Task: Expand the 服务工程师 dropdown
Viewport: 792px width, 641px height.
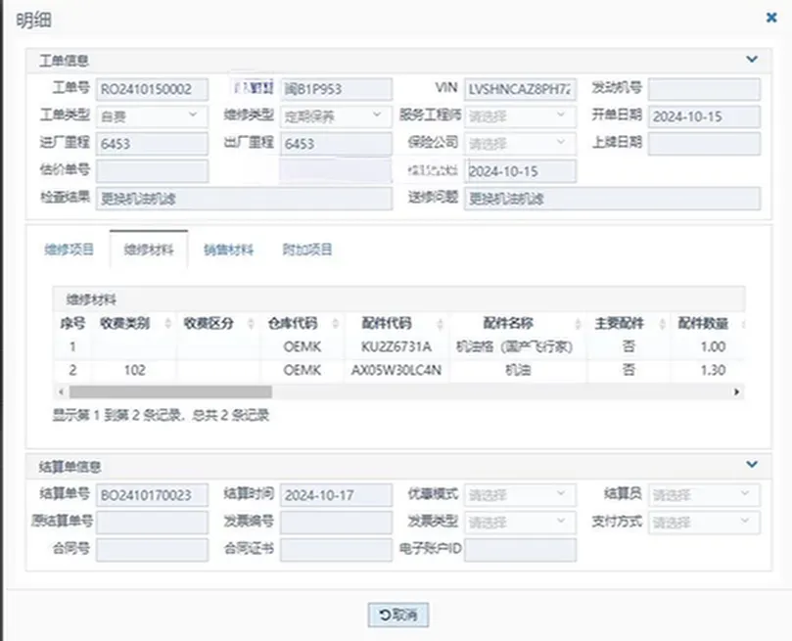Action: point(520,115)
